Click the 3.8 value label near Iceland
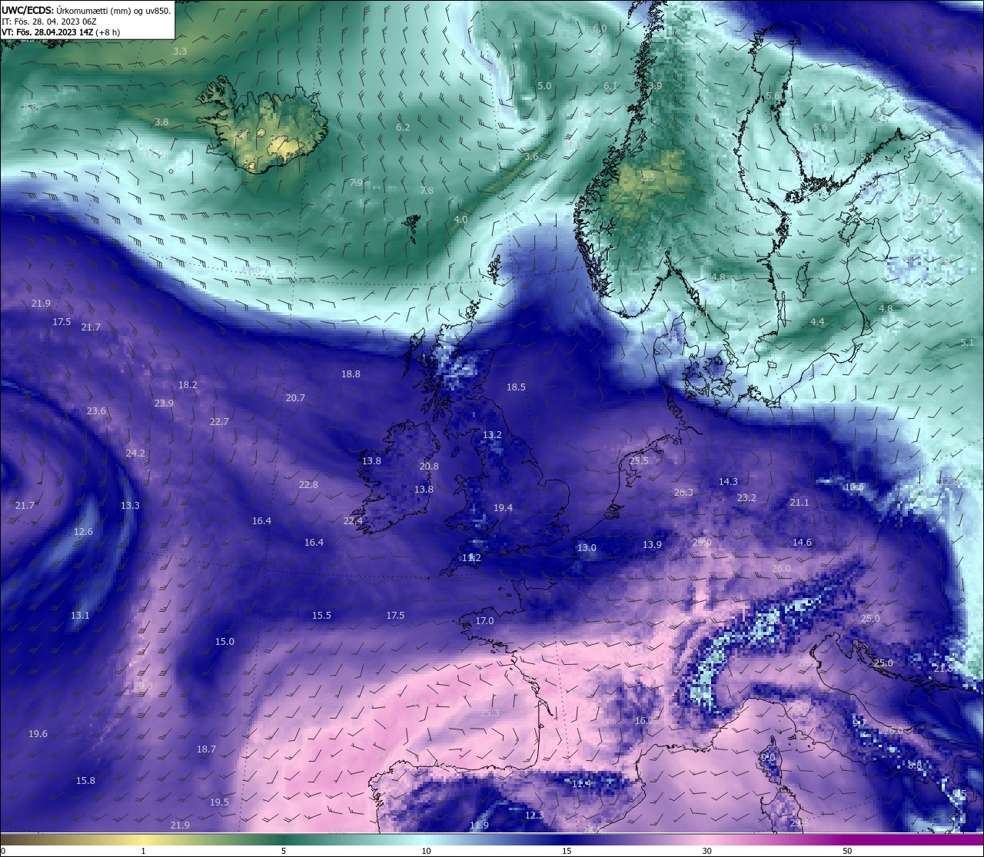The width and height of the screenshot is (984, 857). coord(161,122)
